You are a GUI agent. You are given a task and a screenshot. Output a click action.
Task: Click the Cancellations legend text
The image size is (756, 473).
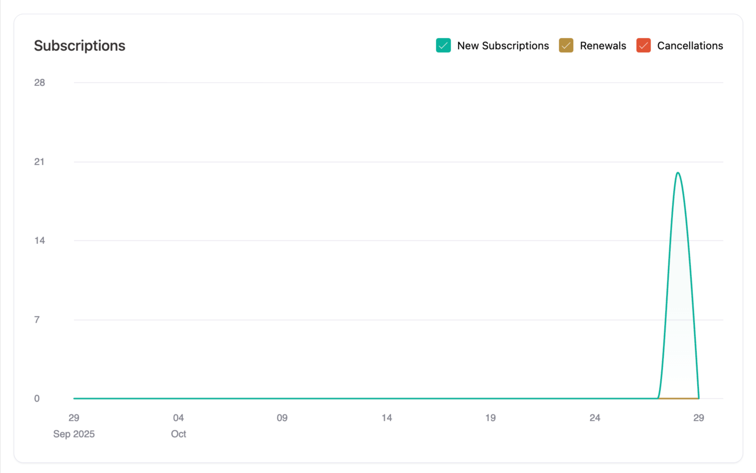[x=690, y=45]
